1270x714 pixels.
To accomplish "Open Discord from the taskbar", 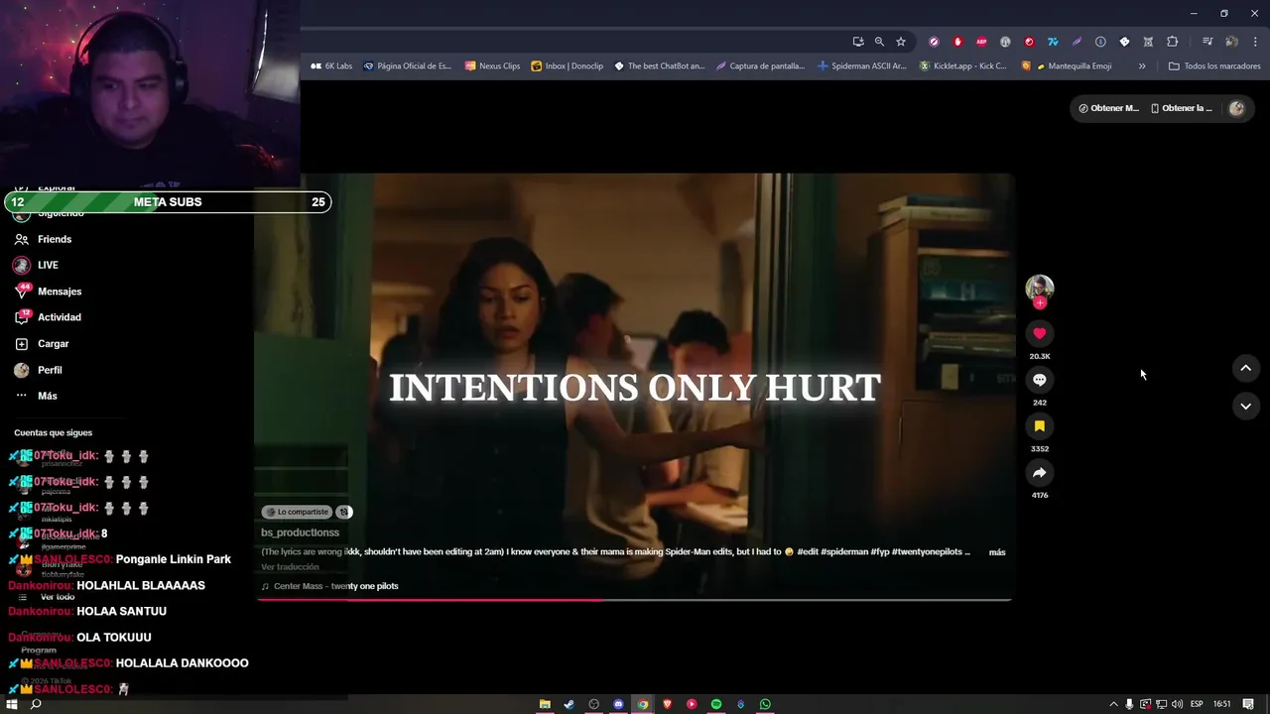I will [618, 704].
